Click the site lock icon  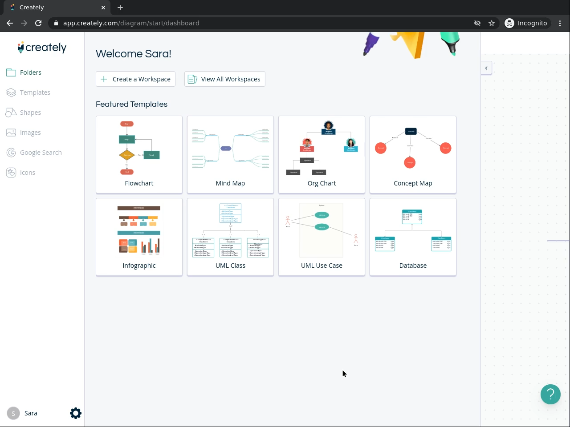56,23
